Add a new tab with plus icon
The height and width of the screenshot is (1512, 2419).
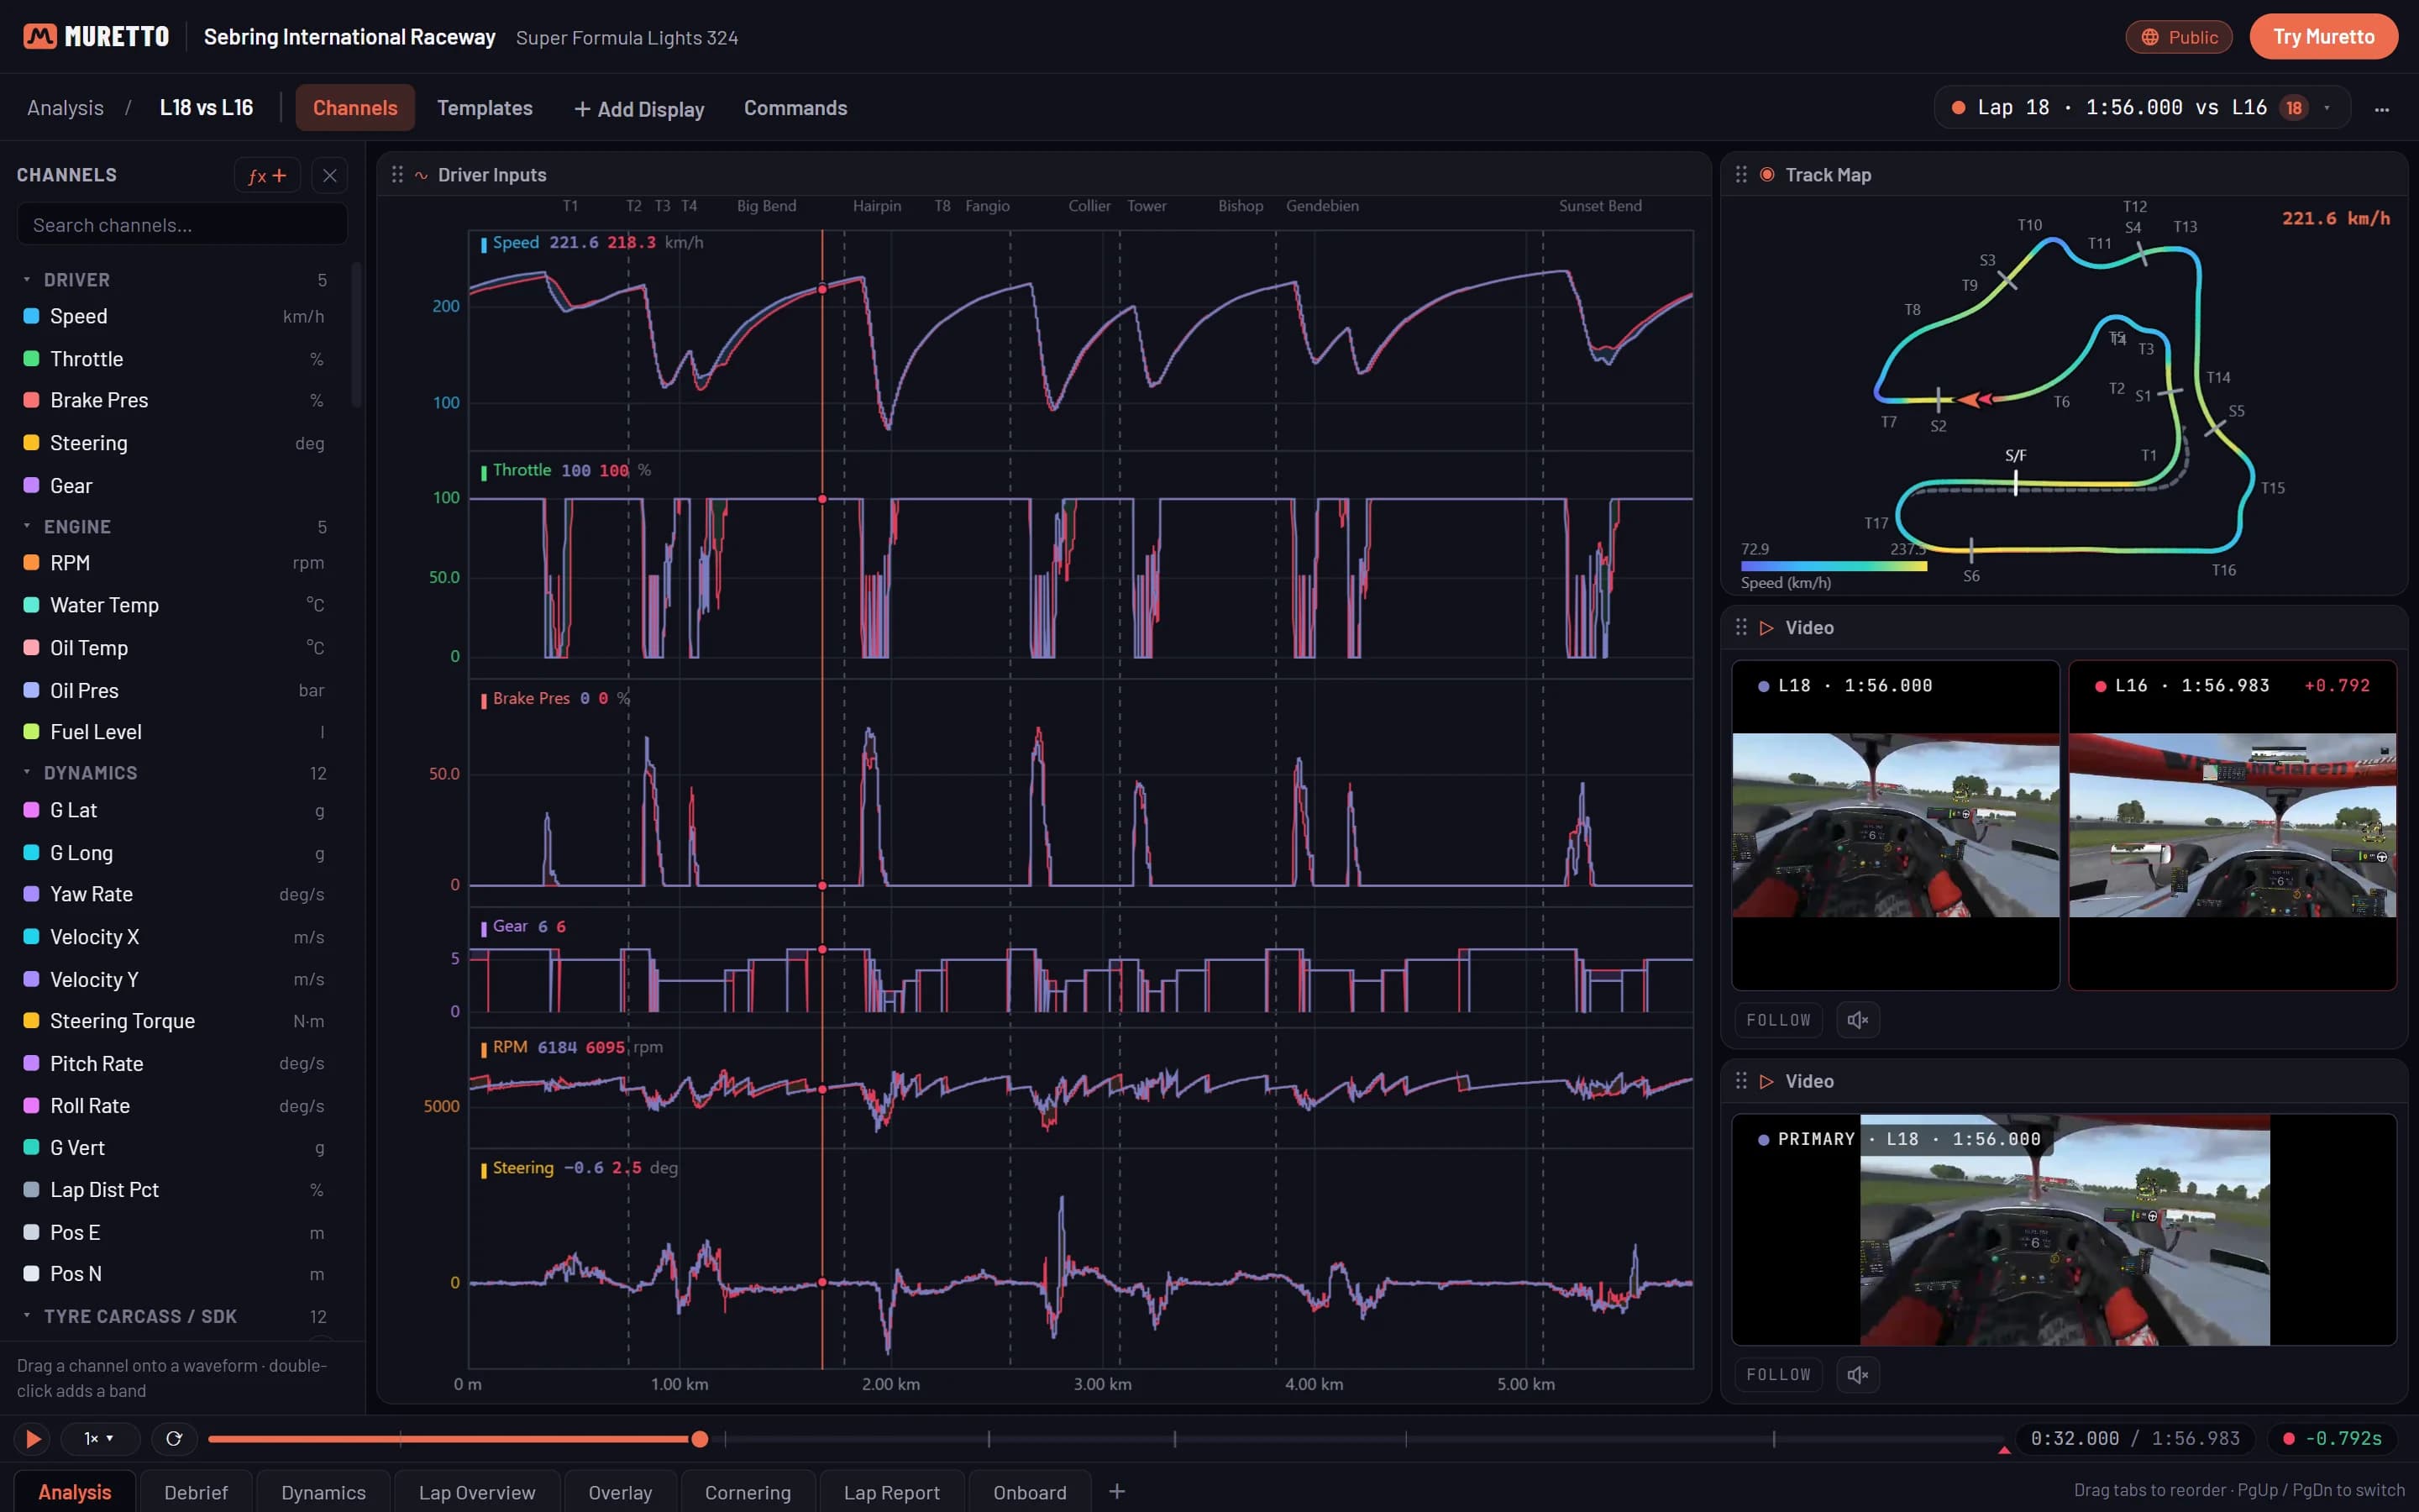1118,1492
